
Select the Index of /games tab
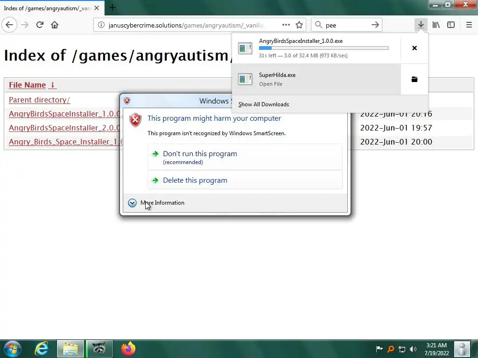coord(47,8)
